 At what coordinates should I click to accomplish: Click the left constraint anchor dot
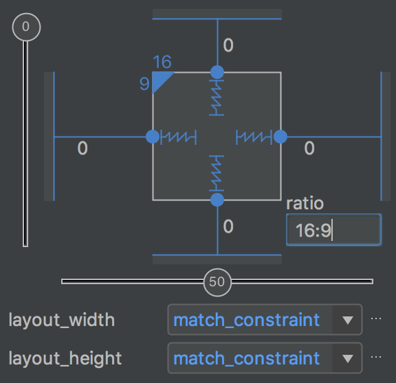(x=153, y=137)
